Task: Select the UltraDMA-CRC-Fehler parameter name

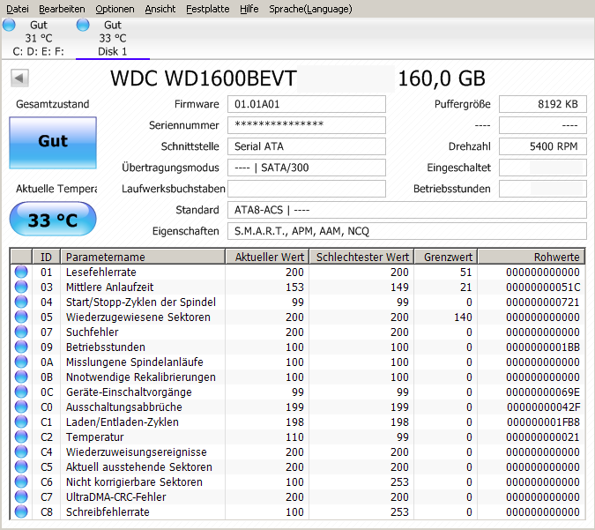Action: coord(116,497)
